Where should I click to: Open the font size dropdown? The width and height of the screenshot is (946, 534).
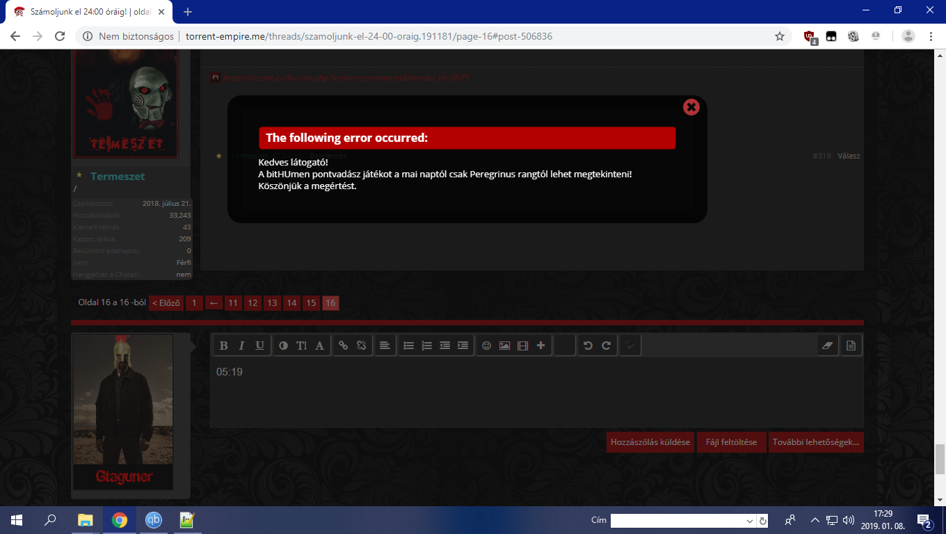[302, 346]
